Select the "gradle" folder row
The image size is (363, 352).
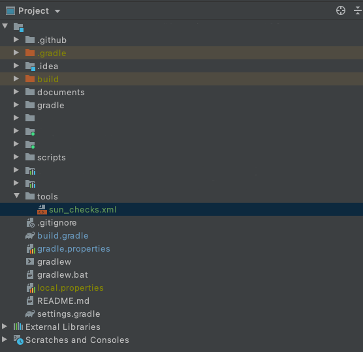pyautogui.click(x=181, y=105)
